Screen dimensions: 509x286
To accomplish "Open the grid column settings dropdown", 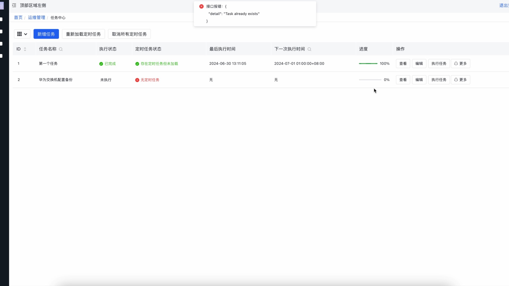I will [22, 34].
